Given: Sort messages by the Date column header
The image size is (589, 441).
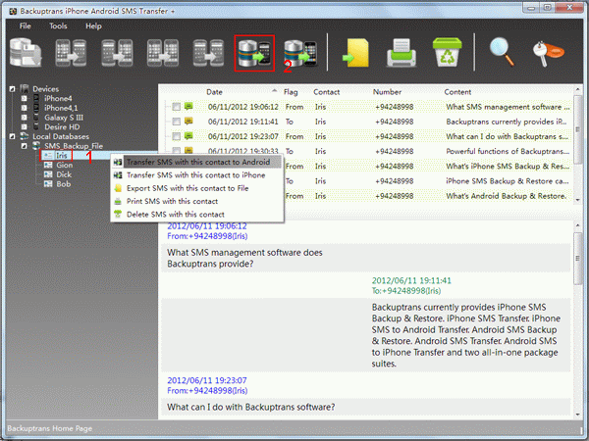Looking at the screenshot, I should tap(214, 92).
